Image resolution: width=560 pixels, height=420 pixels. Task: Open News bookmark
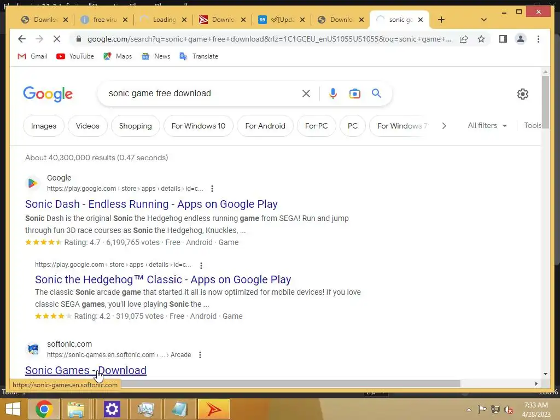[156, 56]
